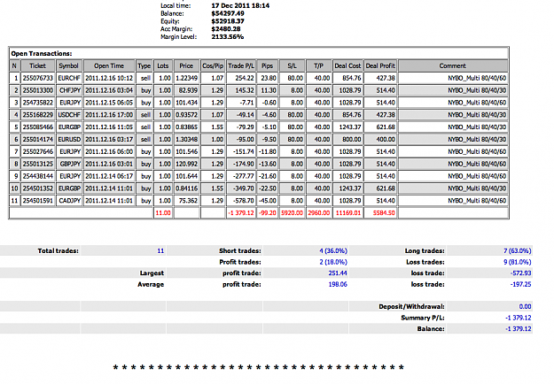
Task: Click ticket 254438144
Action: pyautogui.click(x=38, y=176)
